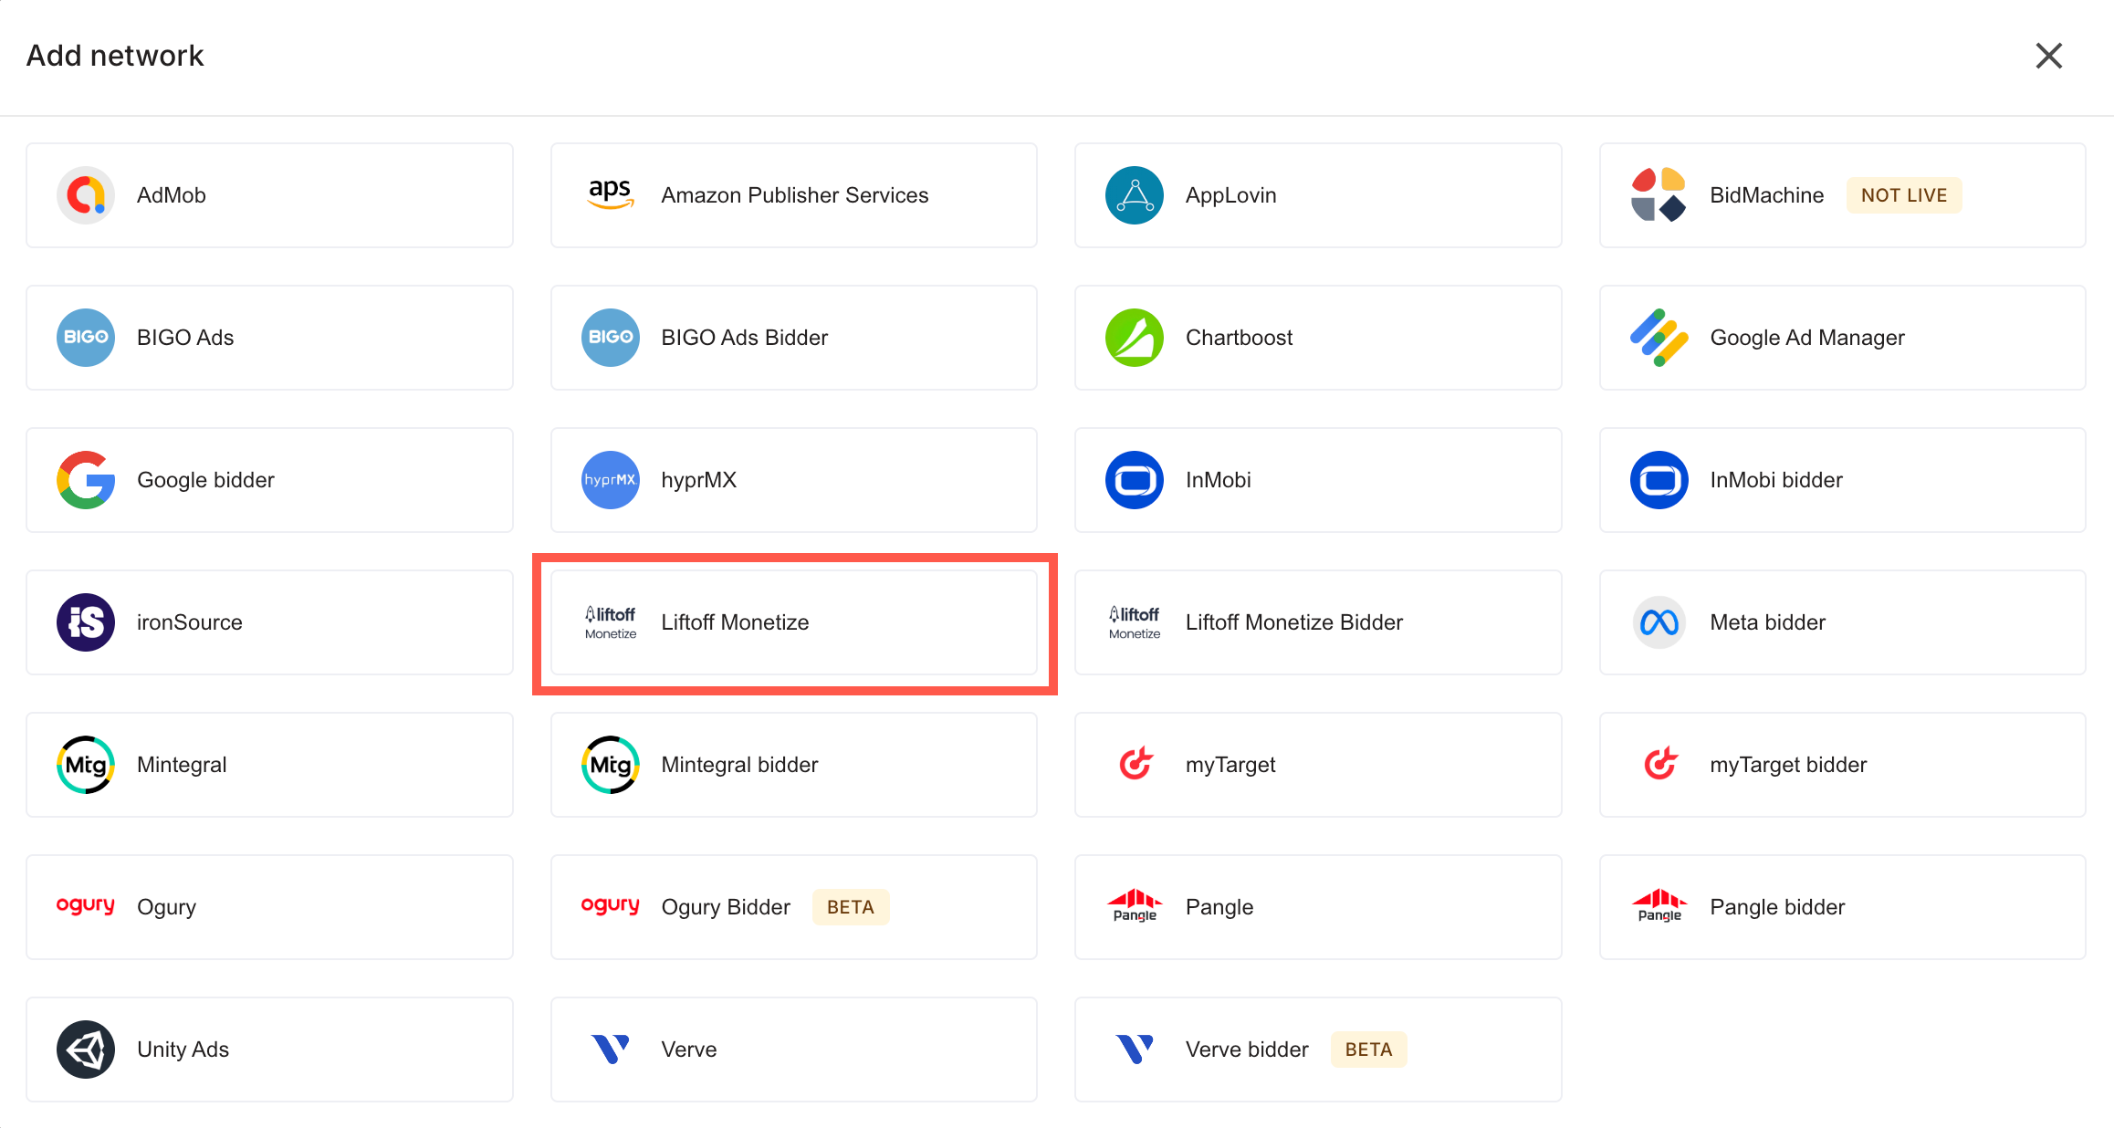Screen dimensions: 2114x1128
Task: Choose the Pangle label
Action: [1219, 907]
